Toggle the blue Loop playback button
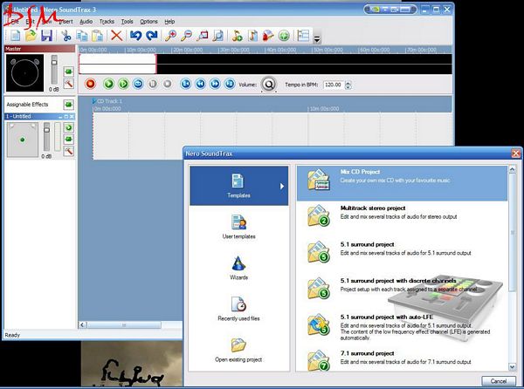524x389 pixels. click(138, 84)
